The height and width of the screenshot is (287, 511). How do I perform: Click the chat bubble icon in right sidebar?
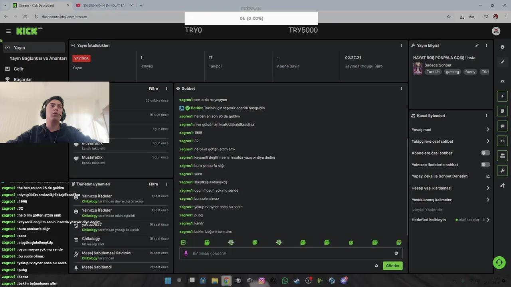tap(502, 126)
